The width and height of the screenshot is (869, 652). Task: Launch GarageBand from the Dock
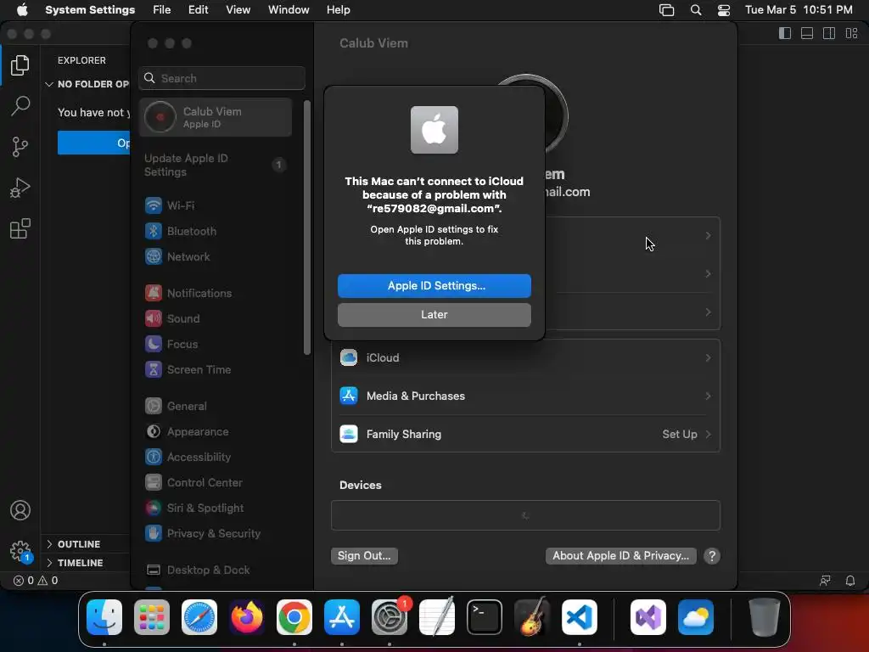coord(532,617)
